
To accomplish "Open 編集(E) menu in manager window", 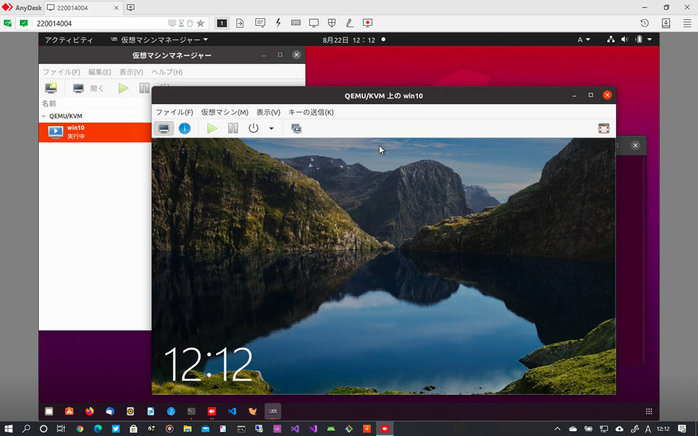I will pos(100,72).
